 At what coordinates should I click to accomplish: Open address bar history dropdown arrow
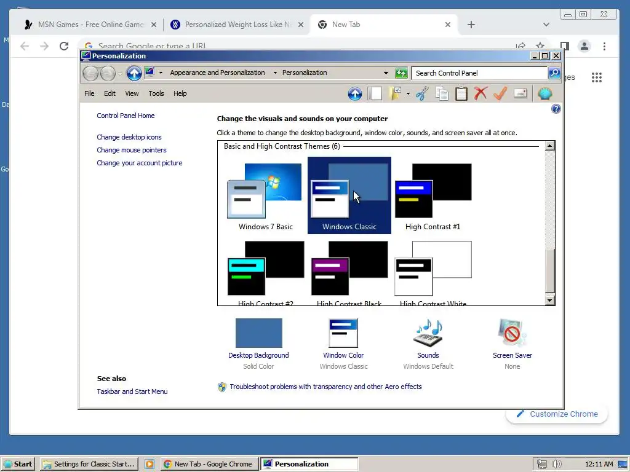[x=386, y=73]
